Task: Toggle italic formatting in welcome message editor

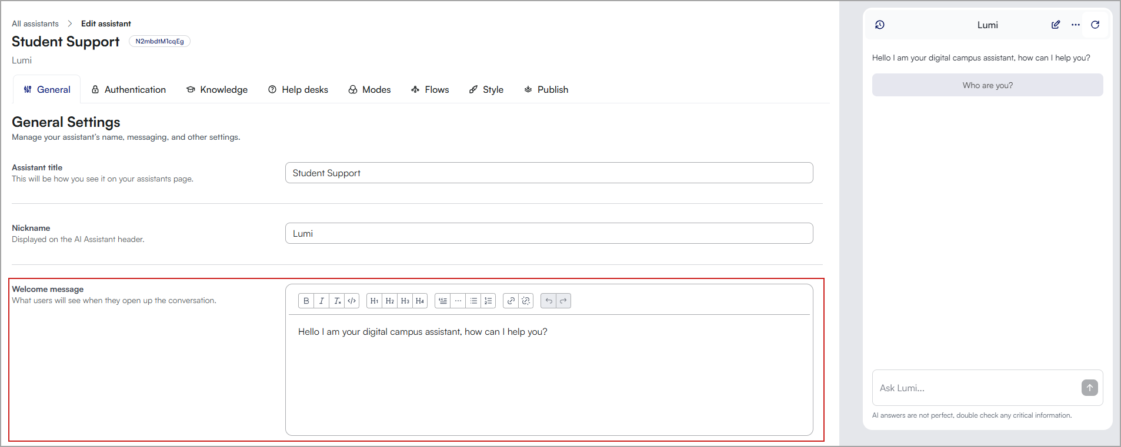Action: coord(321,301)
